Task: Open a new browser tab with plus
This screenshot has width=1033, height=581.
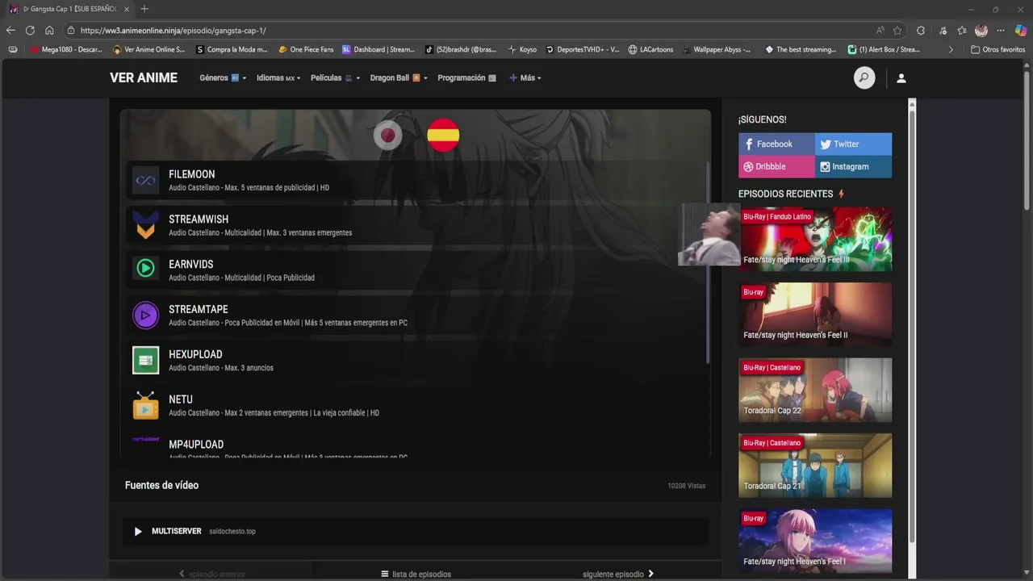Action: (144, 9)
